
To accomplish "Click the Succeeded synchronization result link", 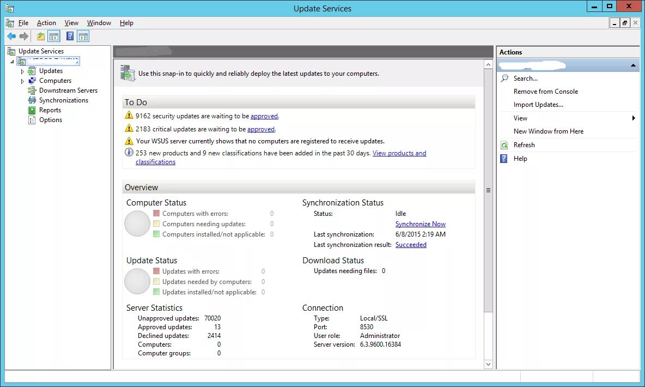I will click(411, 245).
